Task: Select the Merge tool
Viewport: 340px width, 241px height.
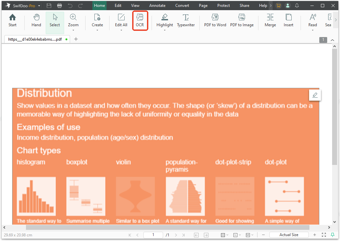Action: point(270,21)
